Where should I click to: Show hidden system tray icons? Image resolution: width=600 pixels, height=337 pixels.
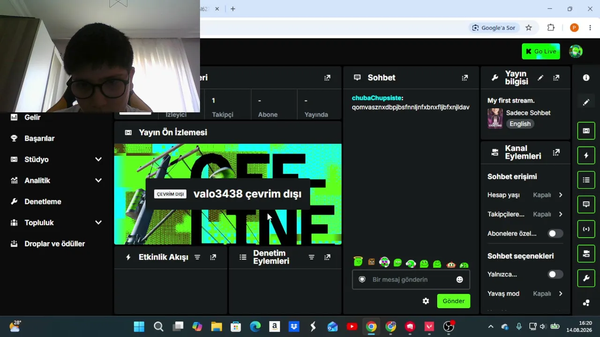coord(490,326)
